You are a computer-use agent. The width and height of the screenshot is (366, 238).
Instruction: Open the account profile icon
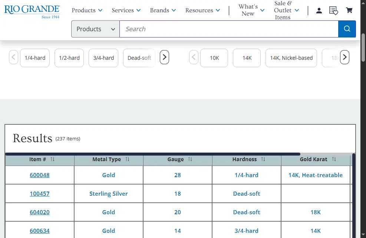click(x=319, y=10)
